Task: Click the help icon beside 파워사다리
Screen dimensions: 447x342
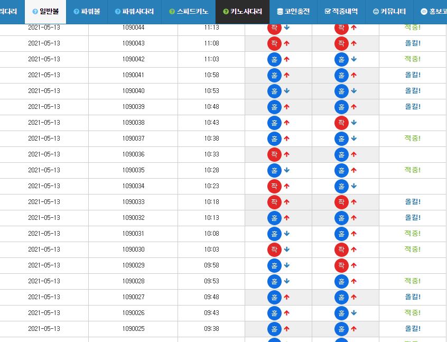Action: pos(117,12)
